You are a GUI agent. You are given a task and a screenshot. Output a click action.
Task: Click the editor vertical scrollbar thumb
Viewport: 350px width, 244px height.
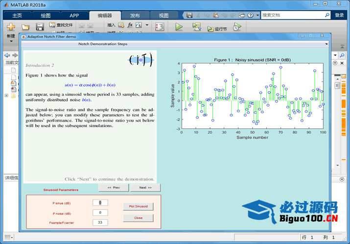(337, 85)
